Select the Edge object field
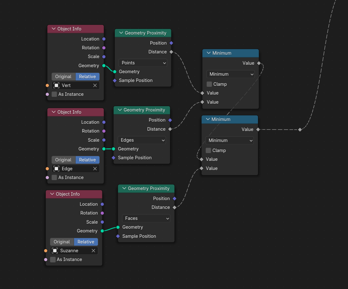Image resolution: width=348 pixels, height=289 pixels. [75, 169]
